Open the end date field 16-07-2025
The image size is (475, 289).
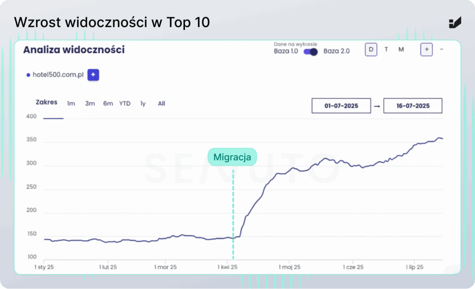tap(413, 106)
